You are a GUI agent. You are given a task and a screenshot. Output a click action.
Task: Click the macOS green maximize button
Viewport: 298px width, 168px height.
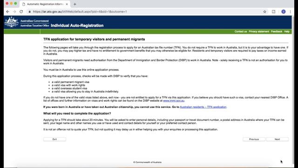15,3
